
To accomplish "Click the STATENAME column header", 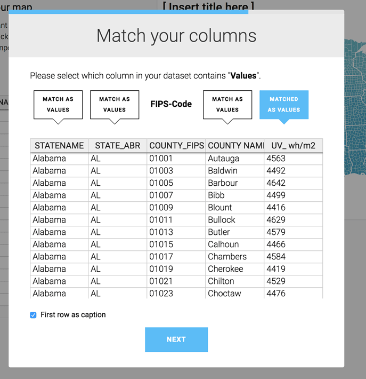I will pyautogui.click(x=59, y=146).
